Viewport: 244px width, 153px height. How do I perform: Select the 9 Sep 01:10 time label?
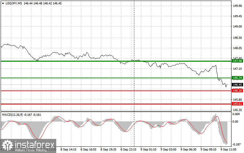148,150
